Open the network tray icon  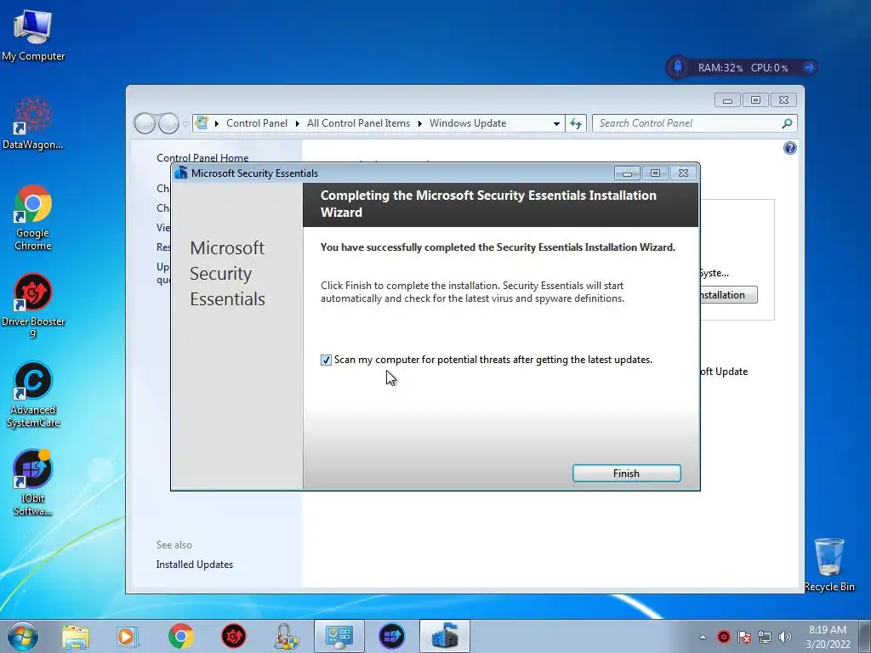[765, 637]
